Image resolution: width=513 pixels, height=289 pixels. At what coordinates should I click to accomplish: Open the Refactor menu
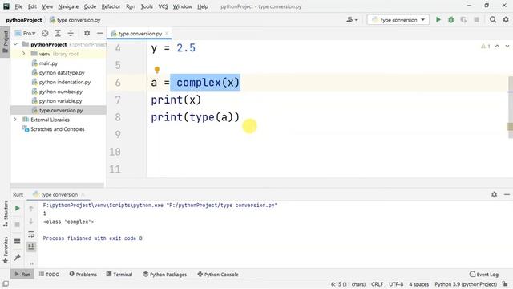[111, 6]
